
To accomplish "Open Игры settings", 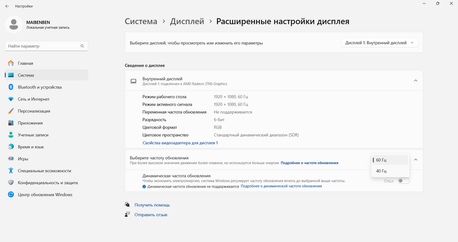I will pyautogui.click(x=23, y=159).
